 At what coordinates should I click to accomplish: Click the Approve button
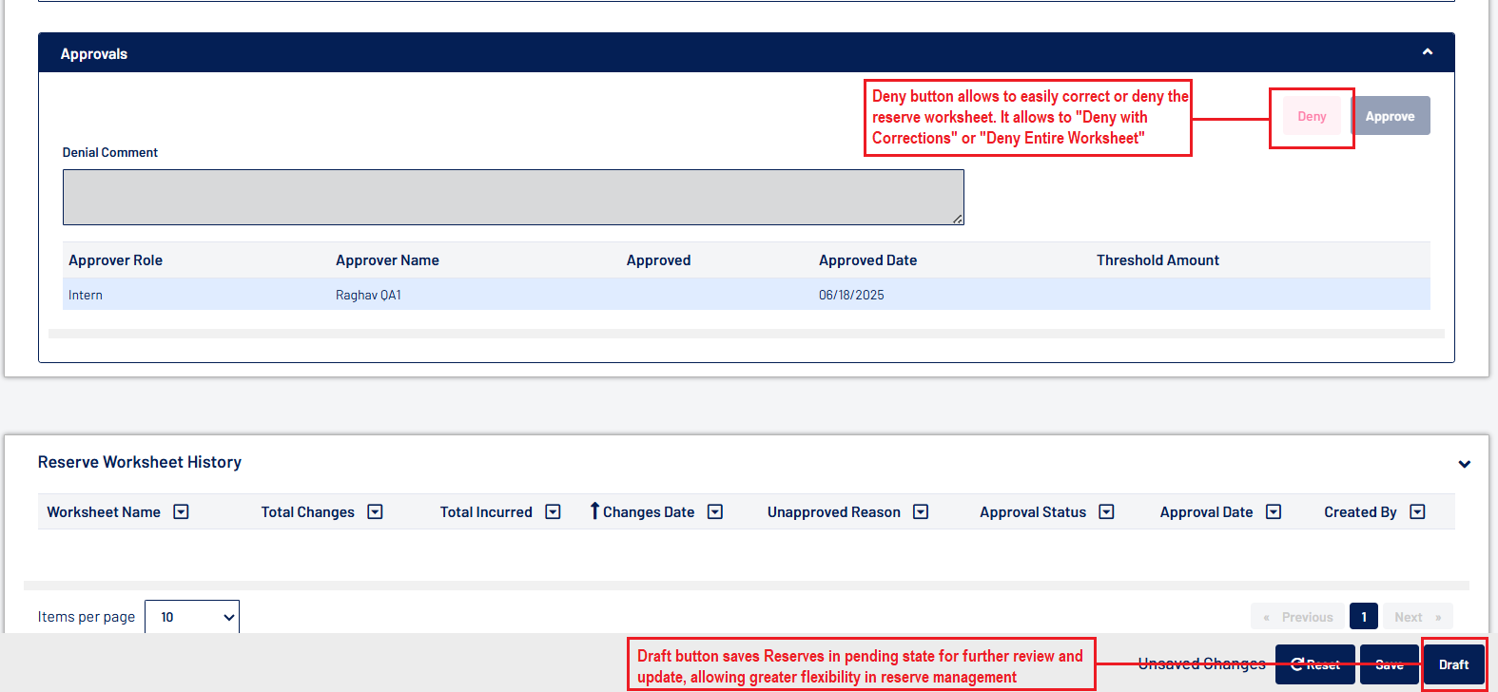[x=1390, y=116]
